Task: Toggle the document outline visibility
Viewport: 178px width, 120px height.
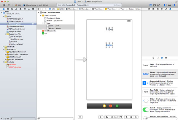Action: (80, 117)
